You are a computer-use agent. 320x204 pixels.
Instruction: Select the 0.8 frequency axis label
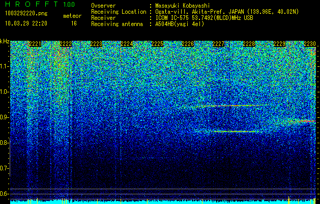(x=4, y=143)
